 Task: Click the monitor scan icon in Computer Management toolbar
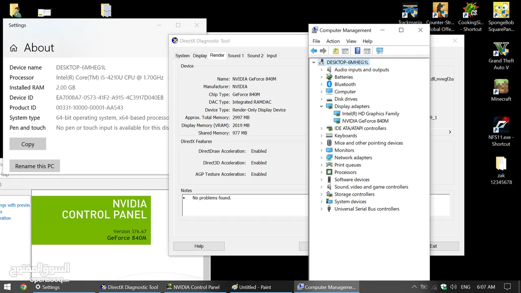pos(380,51)
